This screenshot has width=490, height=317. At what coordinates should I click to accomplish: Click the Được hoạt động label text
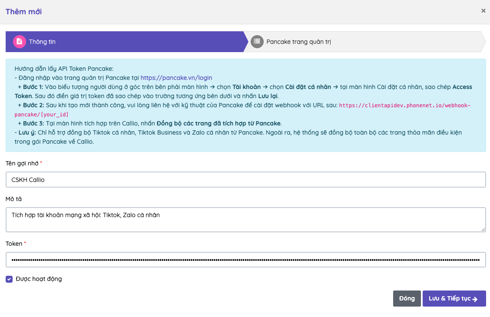[39, 279]
